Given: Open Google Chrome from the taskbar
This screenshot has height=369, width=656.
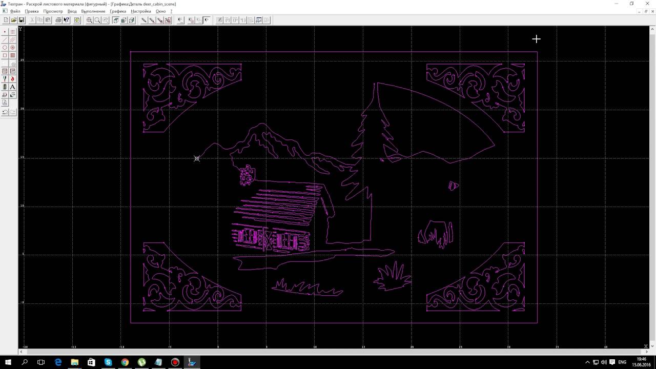Looking at the screenshot, I should [125, 362].
